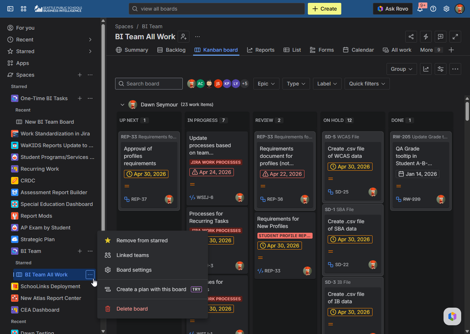This screenshot has height=334, width=470.
Task: Open board insights chart icon
Action: (x=426, y=69)
